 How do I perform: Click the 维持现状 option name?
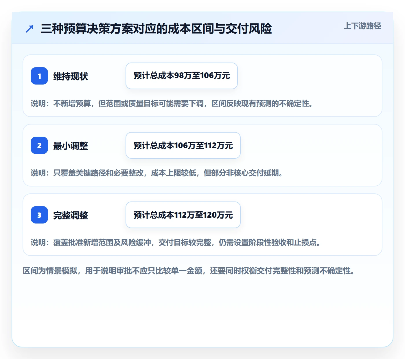click(x=71, y=76)
